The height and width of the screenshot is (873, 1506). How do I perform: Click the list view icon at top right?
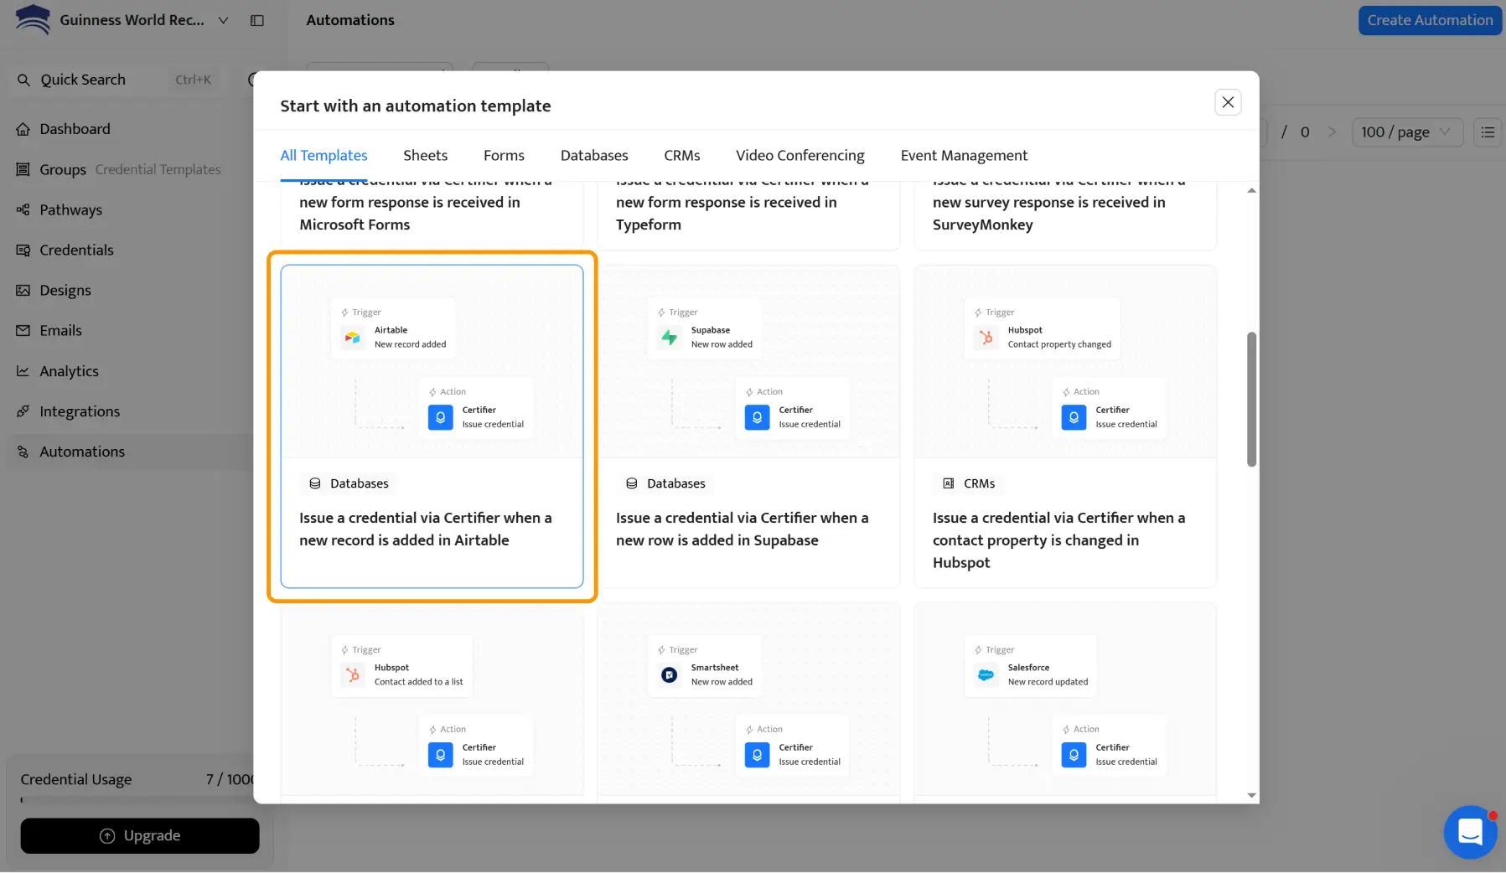point(1488,132)
